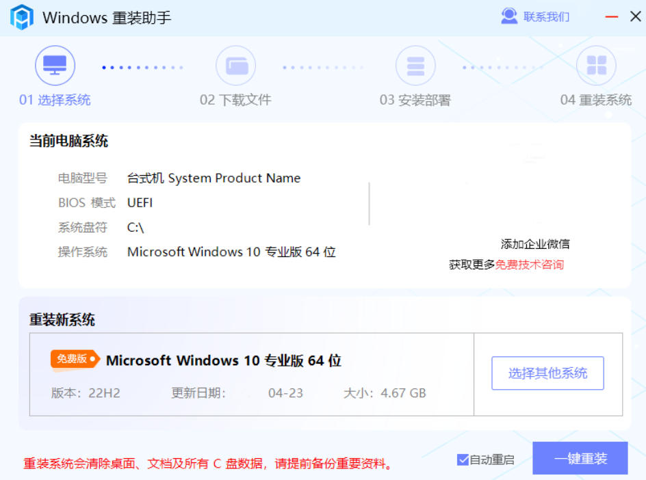Click the step 03 install deployment icon
This screenshot has width=646, height=480.
click(415, 66)
